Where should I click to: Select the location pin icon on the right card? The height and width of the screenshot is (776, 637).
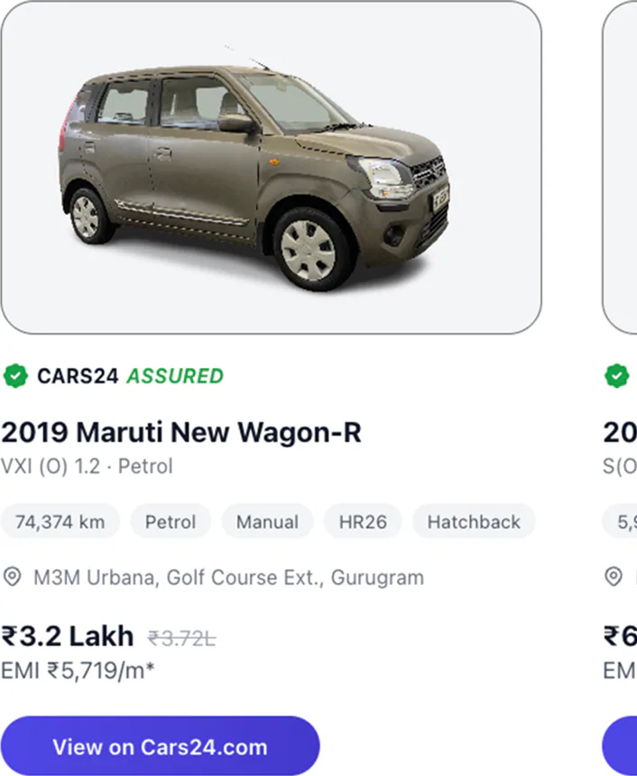(614, 577)
